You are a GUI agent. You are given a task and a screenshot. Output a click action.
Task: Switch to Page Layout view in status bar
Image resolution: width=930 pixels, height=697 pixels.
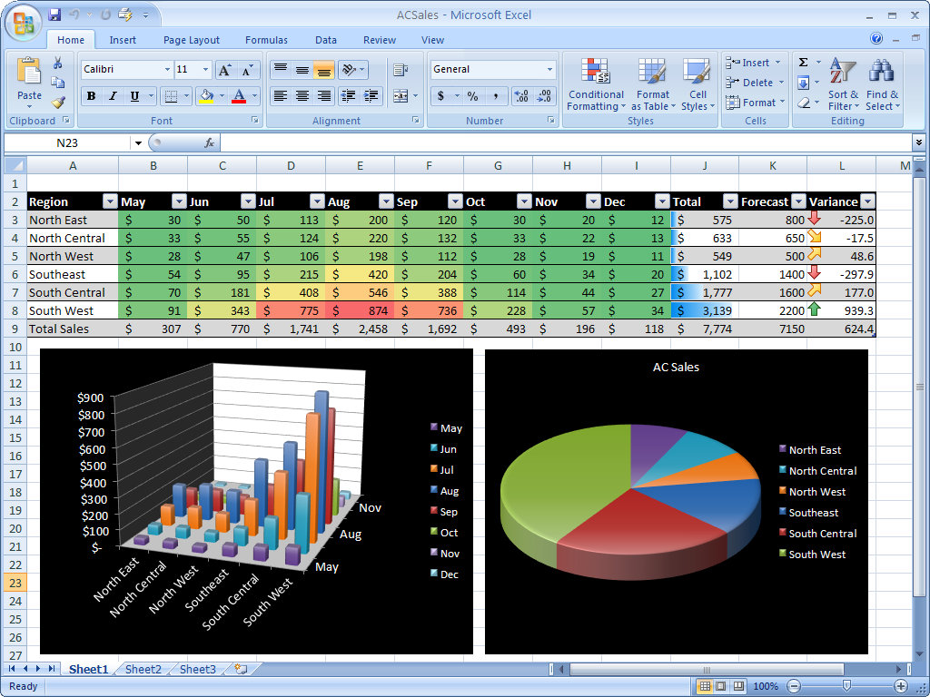721,686
